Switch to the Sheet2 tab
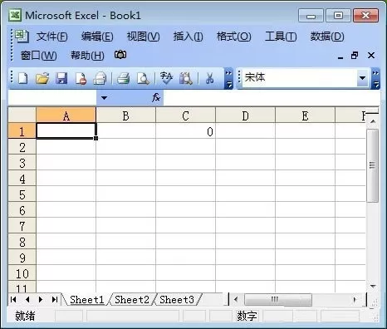The image size is (387, 329). (132, 300)
